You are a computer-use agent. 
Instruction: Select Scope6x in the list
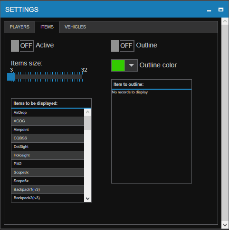48,181
